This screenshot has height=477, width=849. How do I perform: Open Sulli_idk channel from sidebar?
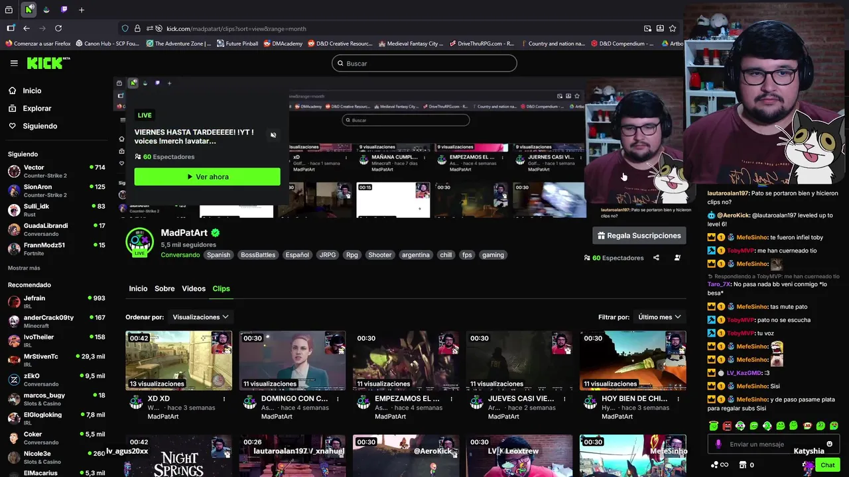click(56, 209)
